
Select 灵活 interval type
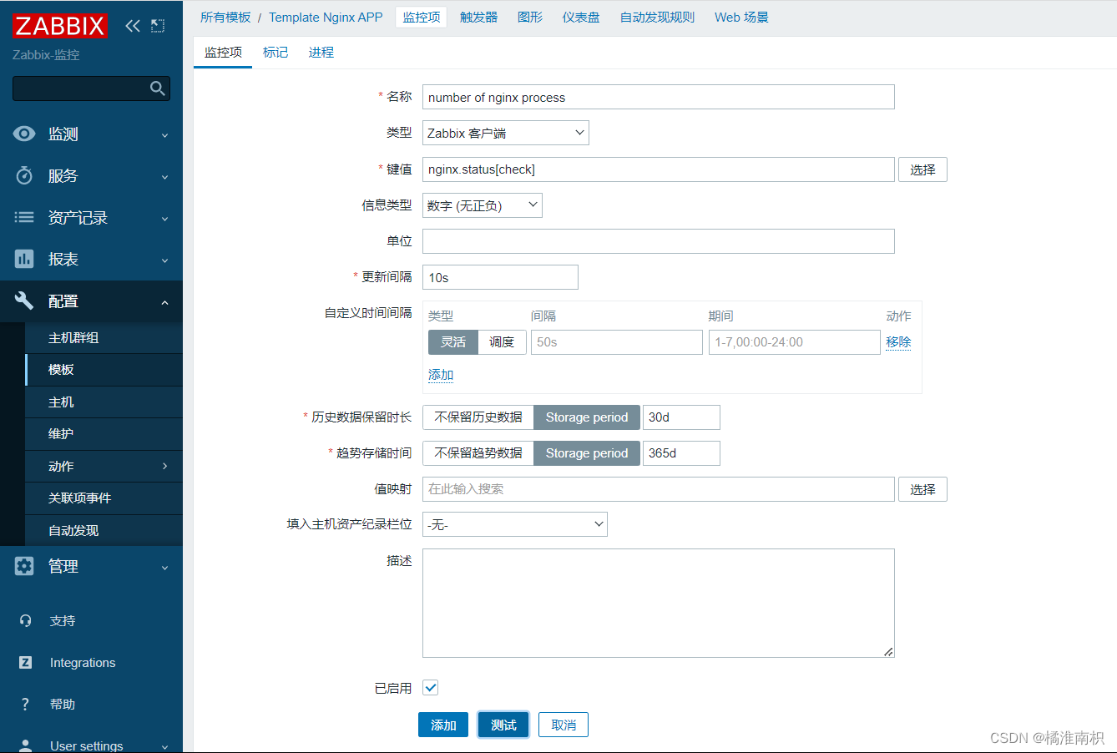(x=453, y=342)
